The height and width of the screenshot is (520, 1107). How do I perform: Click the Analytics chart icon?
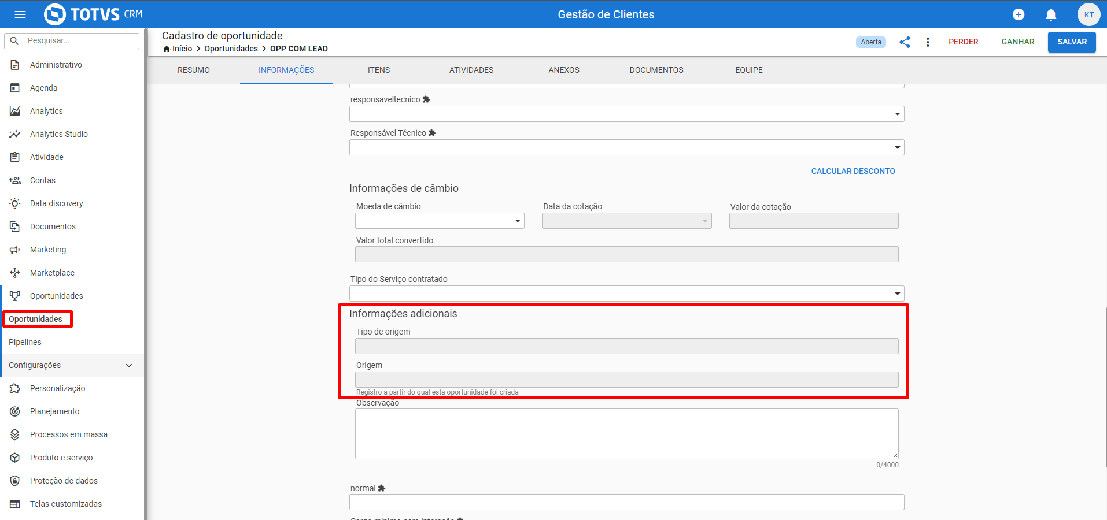15,111
